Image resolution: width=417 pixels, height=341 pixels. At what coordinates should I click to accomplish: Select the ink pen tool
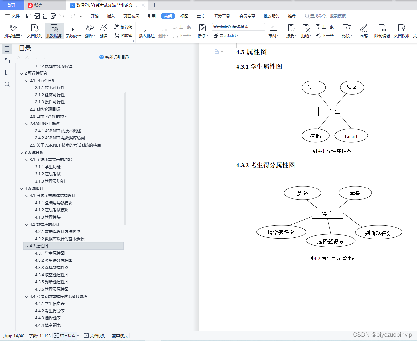pos(364,31)
